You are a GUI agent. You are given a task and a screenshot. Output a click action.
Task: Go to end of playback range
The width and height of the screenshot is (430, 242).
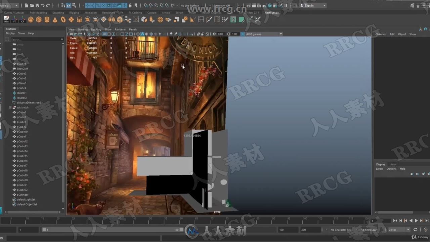click(x=427, y=220)
